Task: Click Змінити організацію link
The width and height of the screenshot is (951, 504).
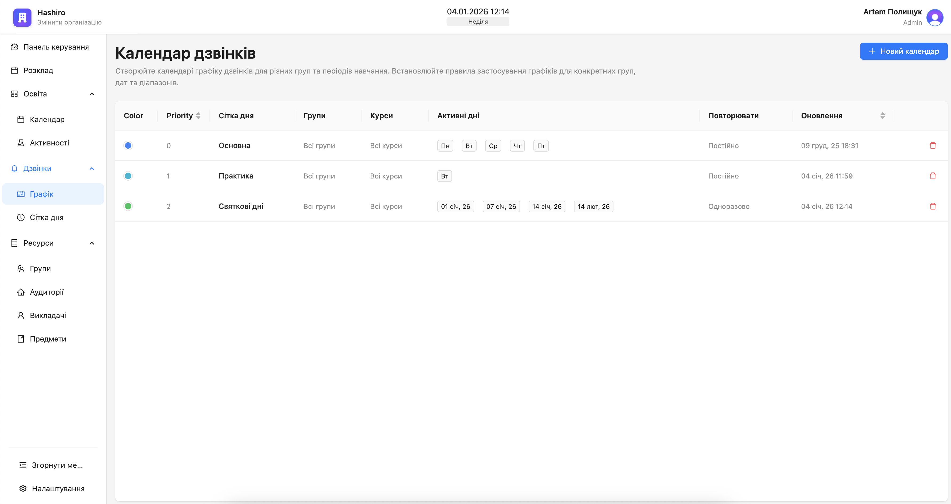Action: click(x=69, y=22)
